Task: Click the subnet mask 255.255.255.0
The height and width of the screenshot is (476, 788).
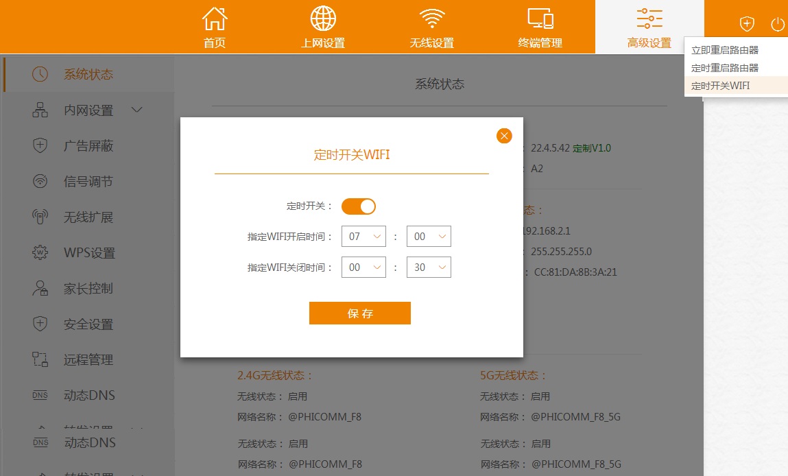Action: (x=562, y=251)
